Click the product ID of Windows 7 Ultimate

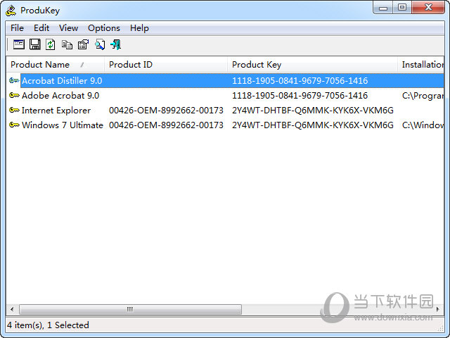pyautogui.click(x=166, y=125)
